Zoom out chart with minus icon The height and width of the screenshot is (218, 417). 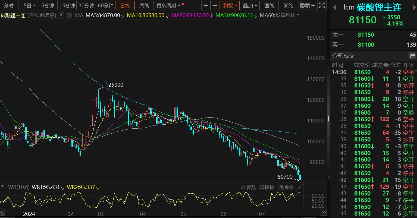215,5
